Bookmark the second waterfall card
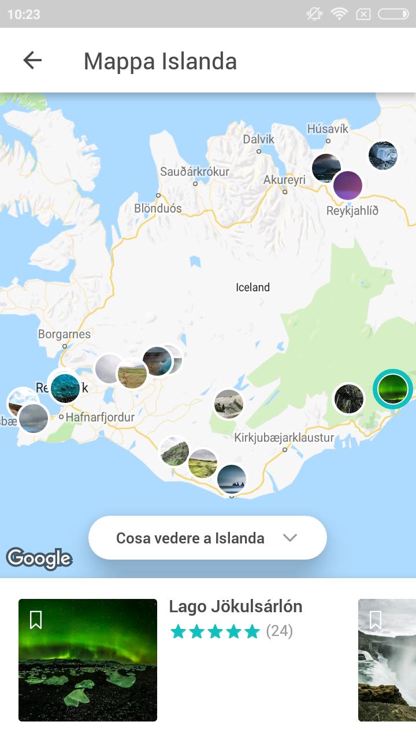 (x=376, y=620)
